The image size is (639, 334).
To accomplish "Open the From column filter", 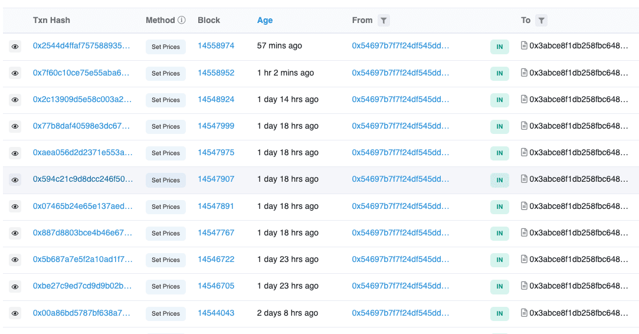I will pyautogui.click(x=384, y=21).
